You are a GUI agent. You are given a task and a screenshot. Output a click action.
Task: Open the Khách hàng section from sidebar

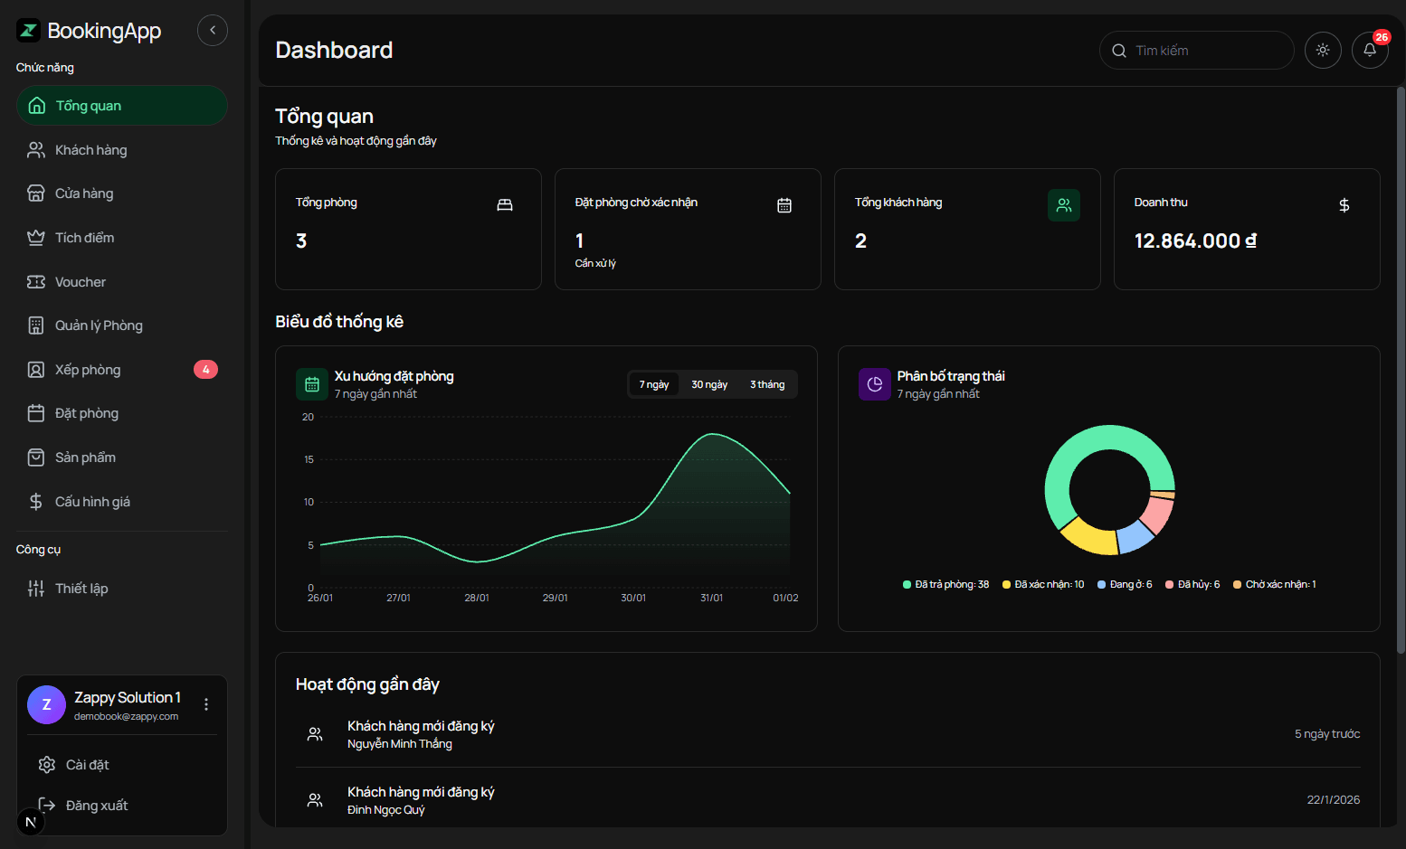[90, 149]
